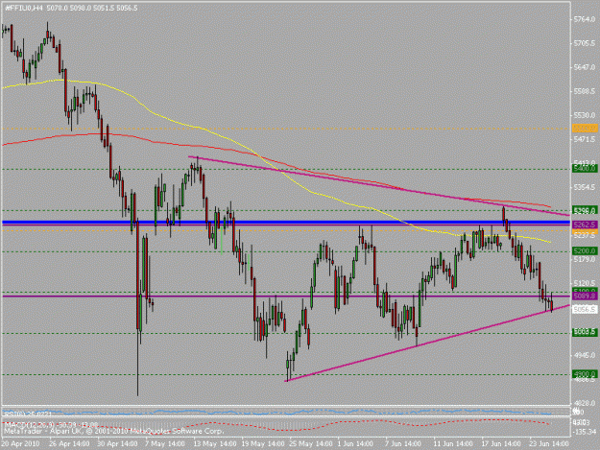The height and width of the screenshot is (450, 600).
Task: Click the green 5400.0 price level tag
Action: pyautogui.click(x=585, y=169)
